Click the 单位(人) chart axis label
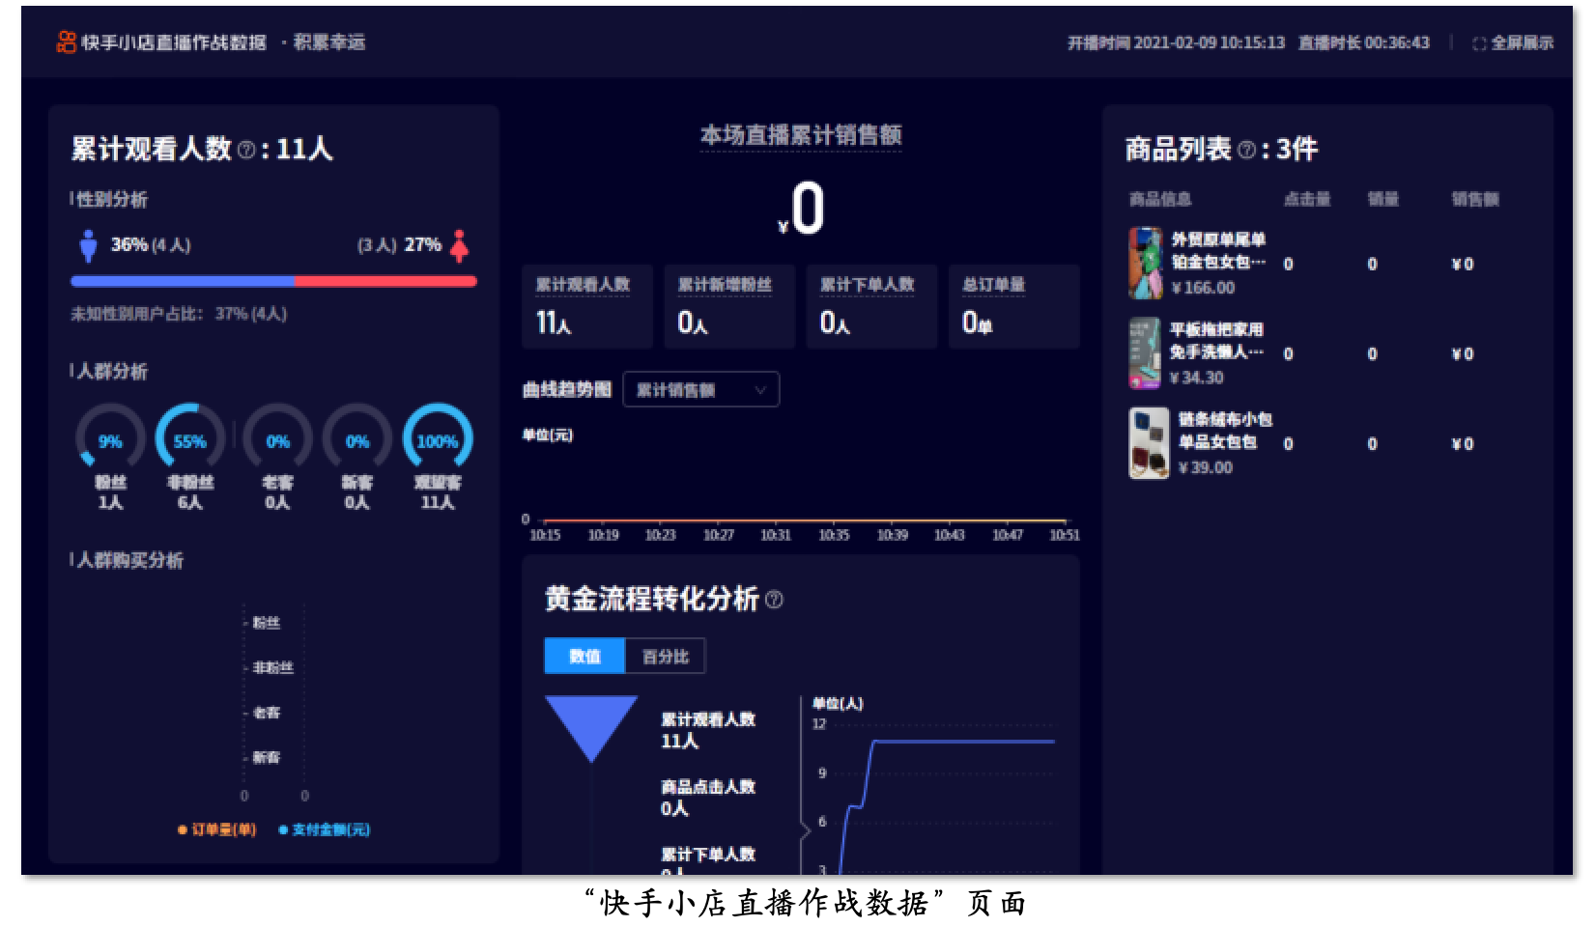The width and height of the screenshot is (1596, 927). click(x=838, y=704)
